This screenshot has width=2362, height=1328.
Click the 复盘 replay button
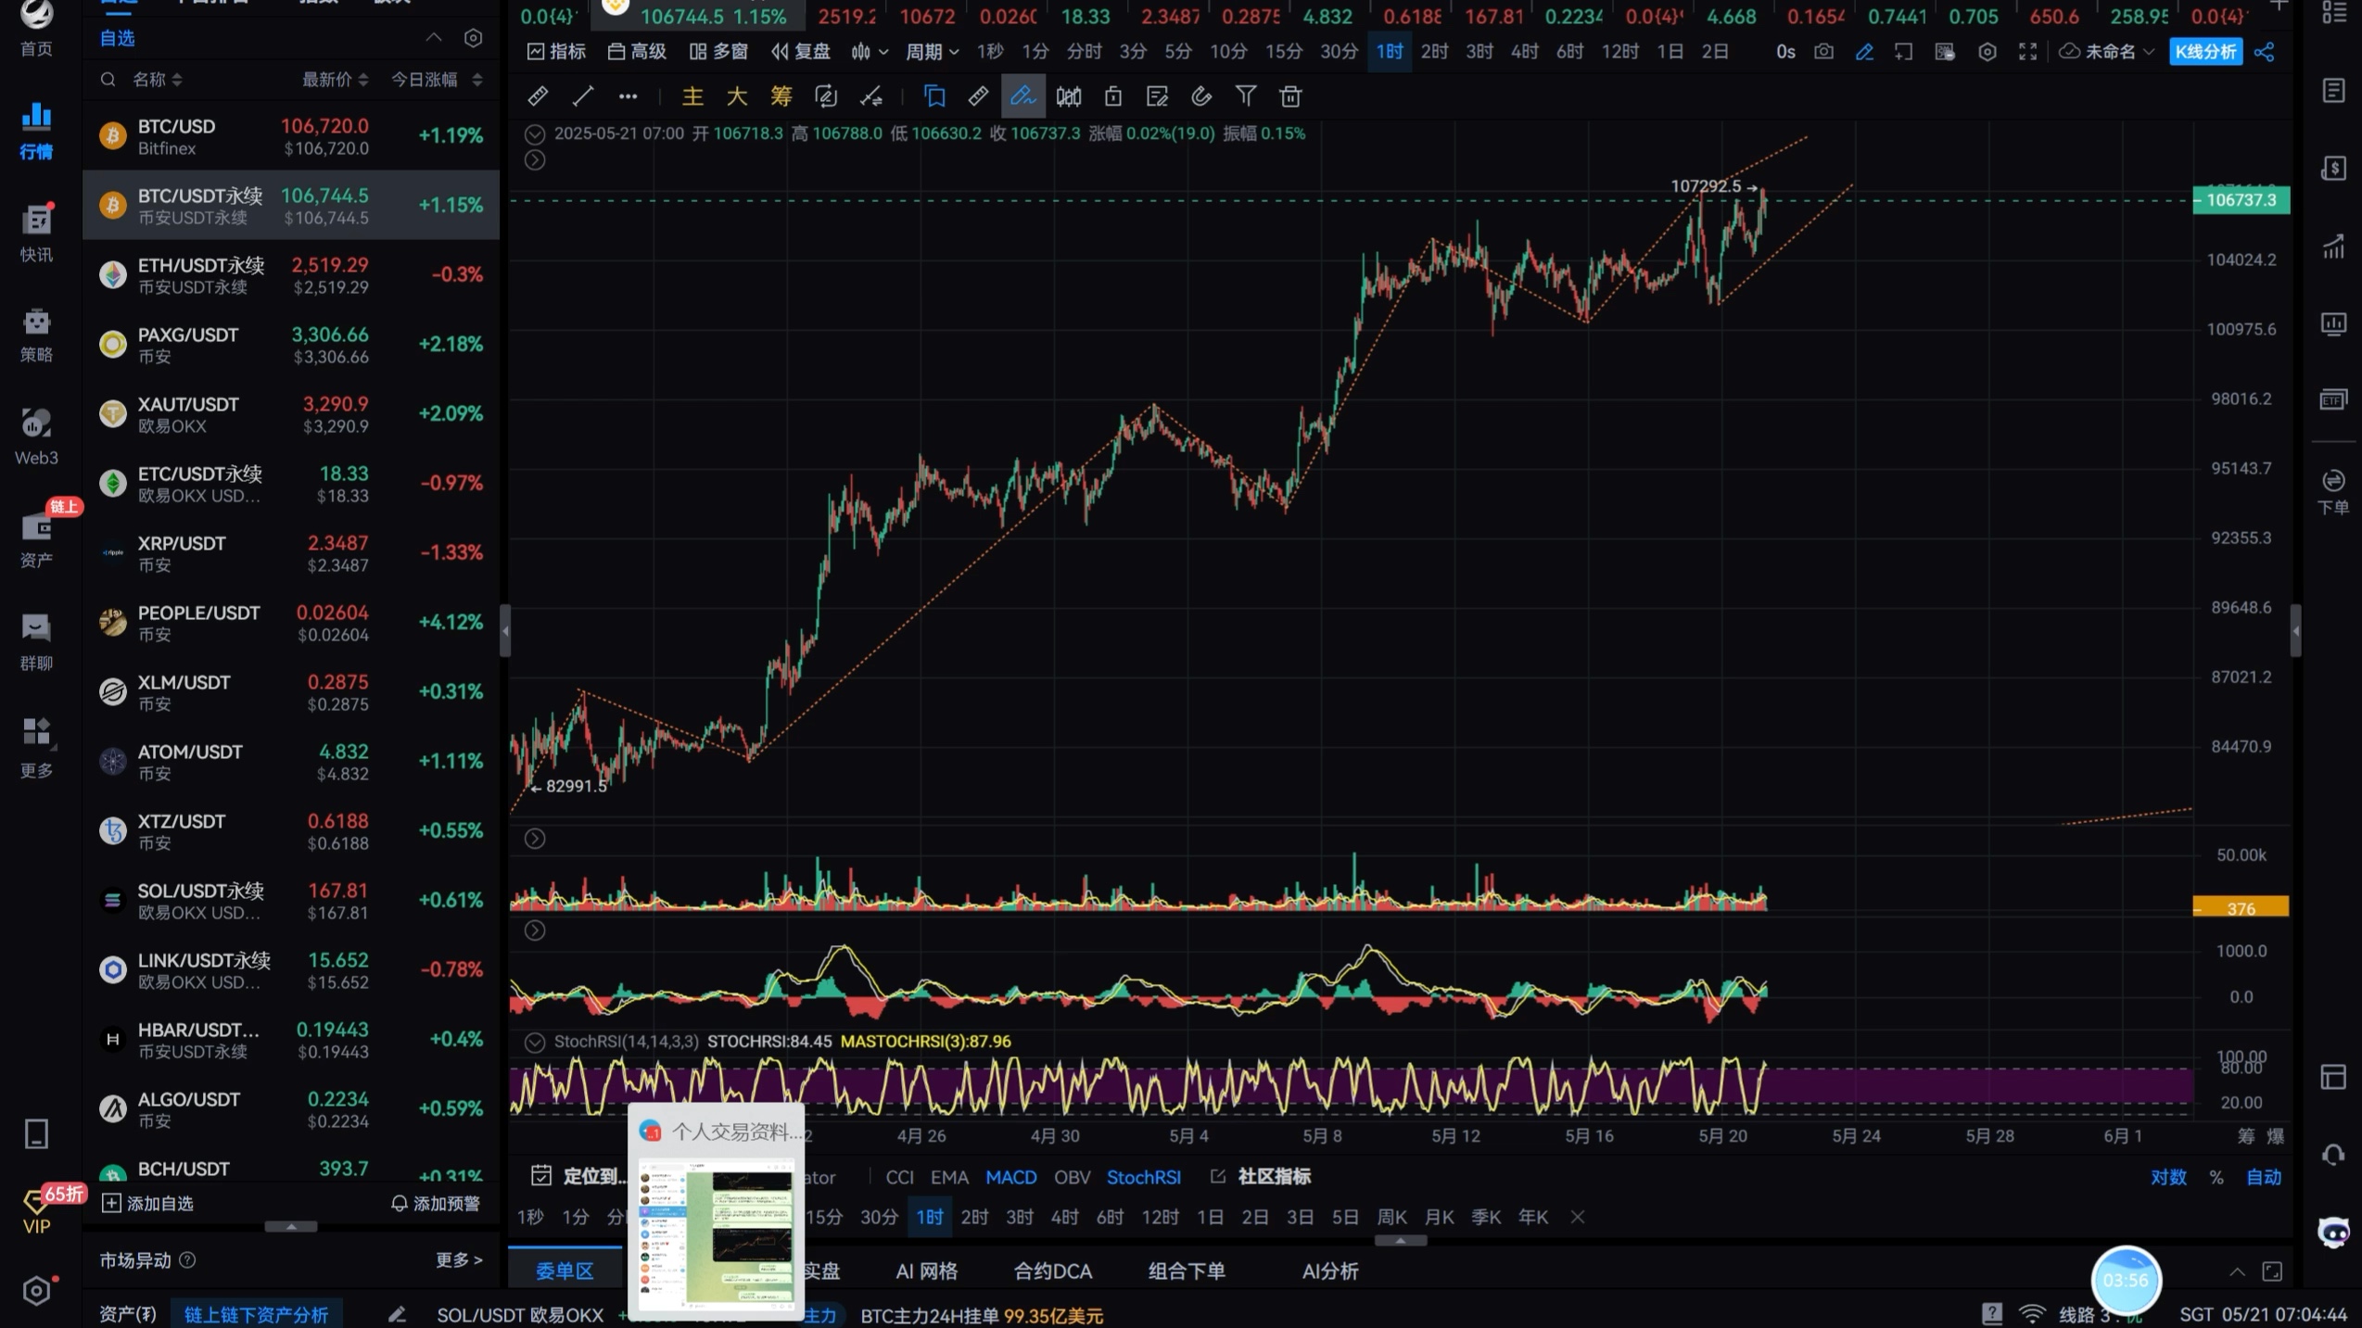(x=801, y=52)
